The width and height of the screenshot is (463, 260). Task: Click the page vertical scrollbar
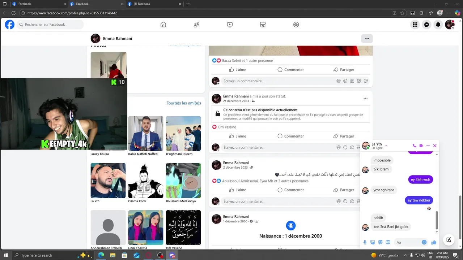pyautogui.click(x=460, y=217)
